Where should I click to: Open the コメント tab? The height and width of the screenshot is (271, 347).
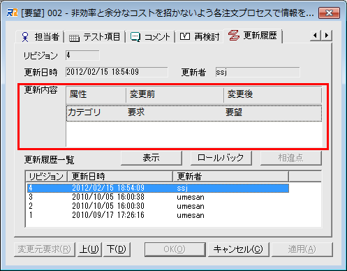coord(150,36)
